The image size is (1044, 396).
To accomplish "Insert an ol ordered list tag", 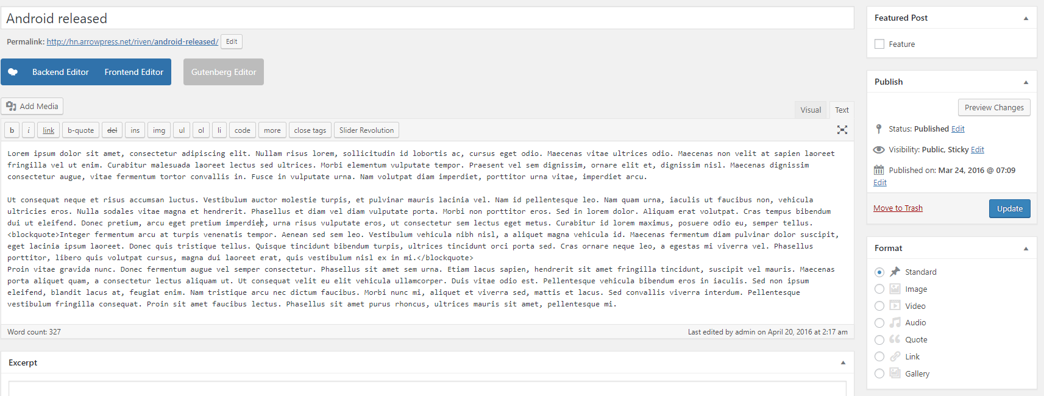I will click(201, 130).
